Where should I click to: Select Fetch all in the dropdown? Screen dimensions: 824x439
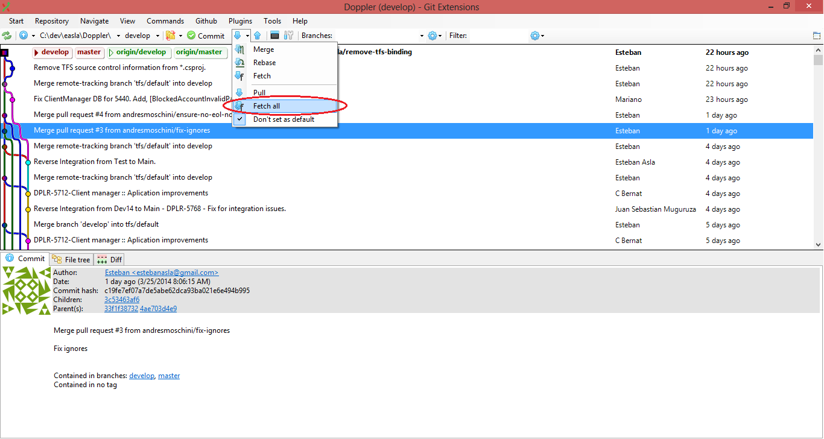(x=285, y=106)
